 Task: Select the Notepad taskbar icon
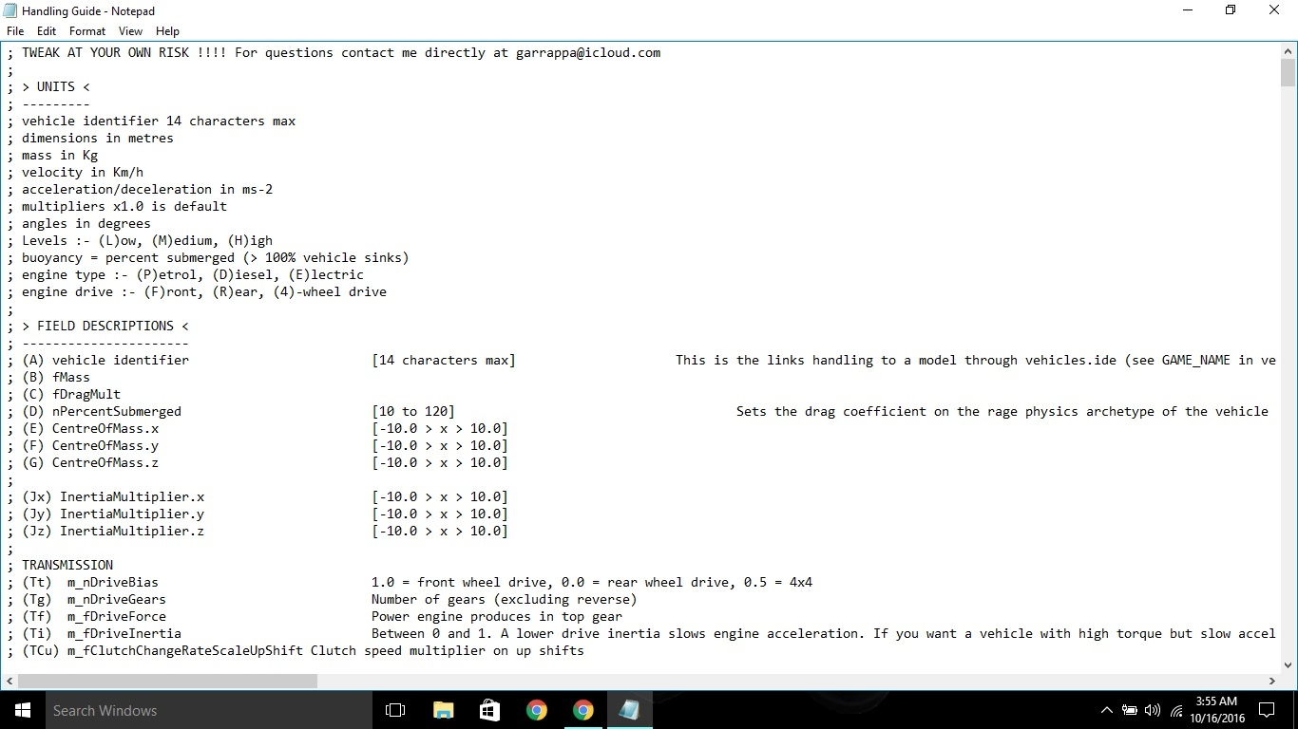629,710
